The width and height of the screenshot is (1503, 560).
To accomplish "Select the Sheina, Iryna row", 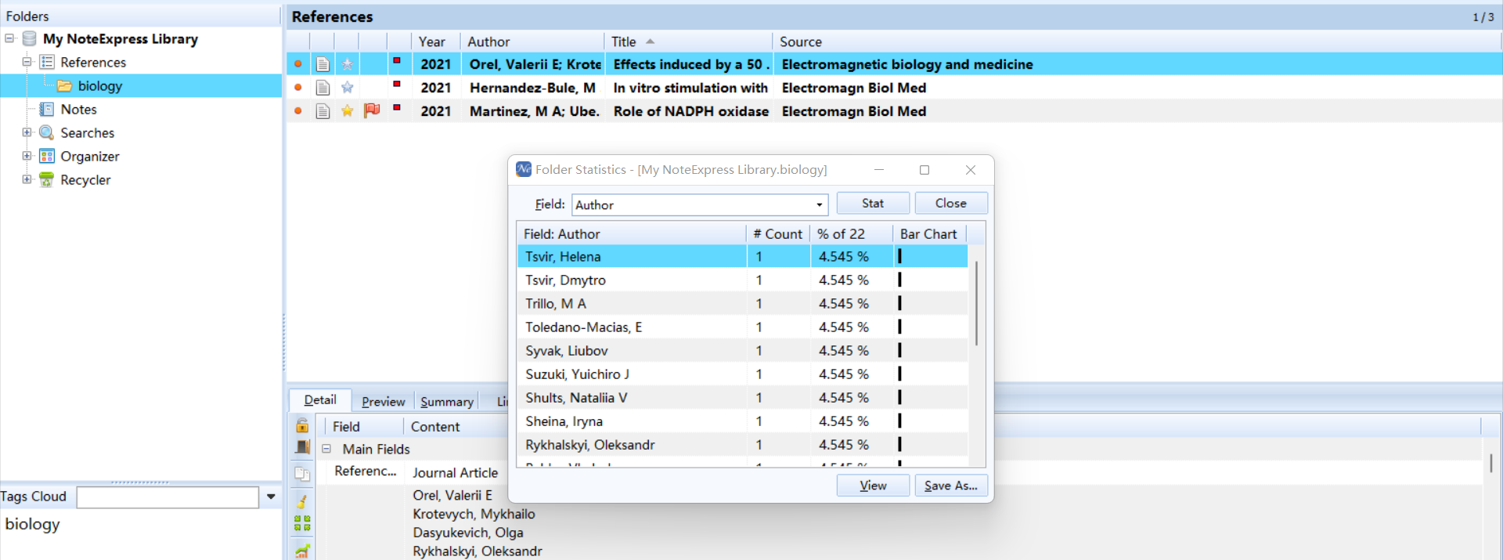I will point(742,421).
